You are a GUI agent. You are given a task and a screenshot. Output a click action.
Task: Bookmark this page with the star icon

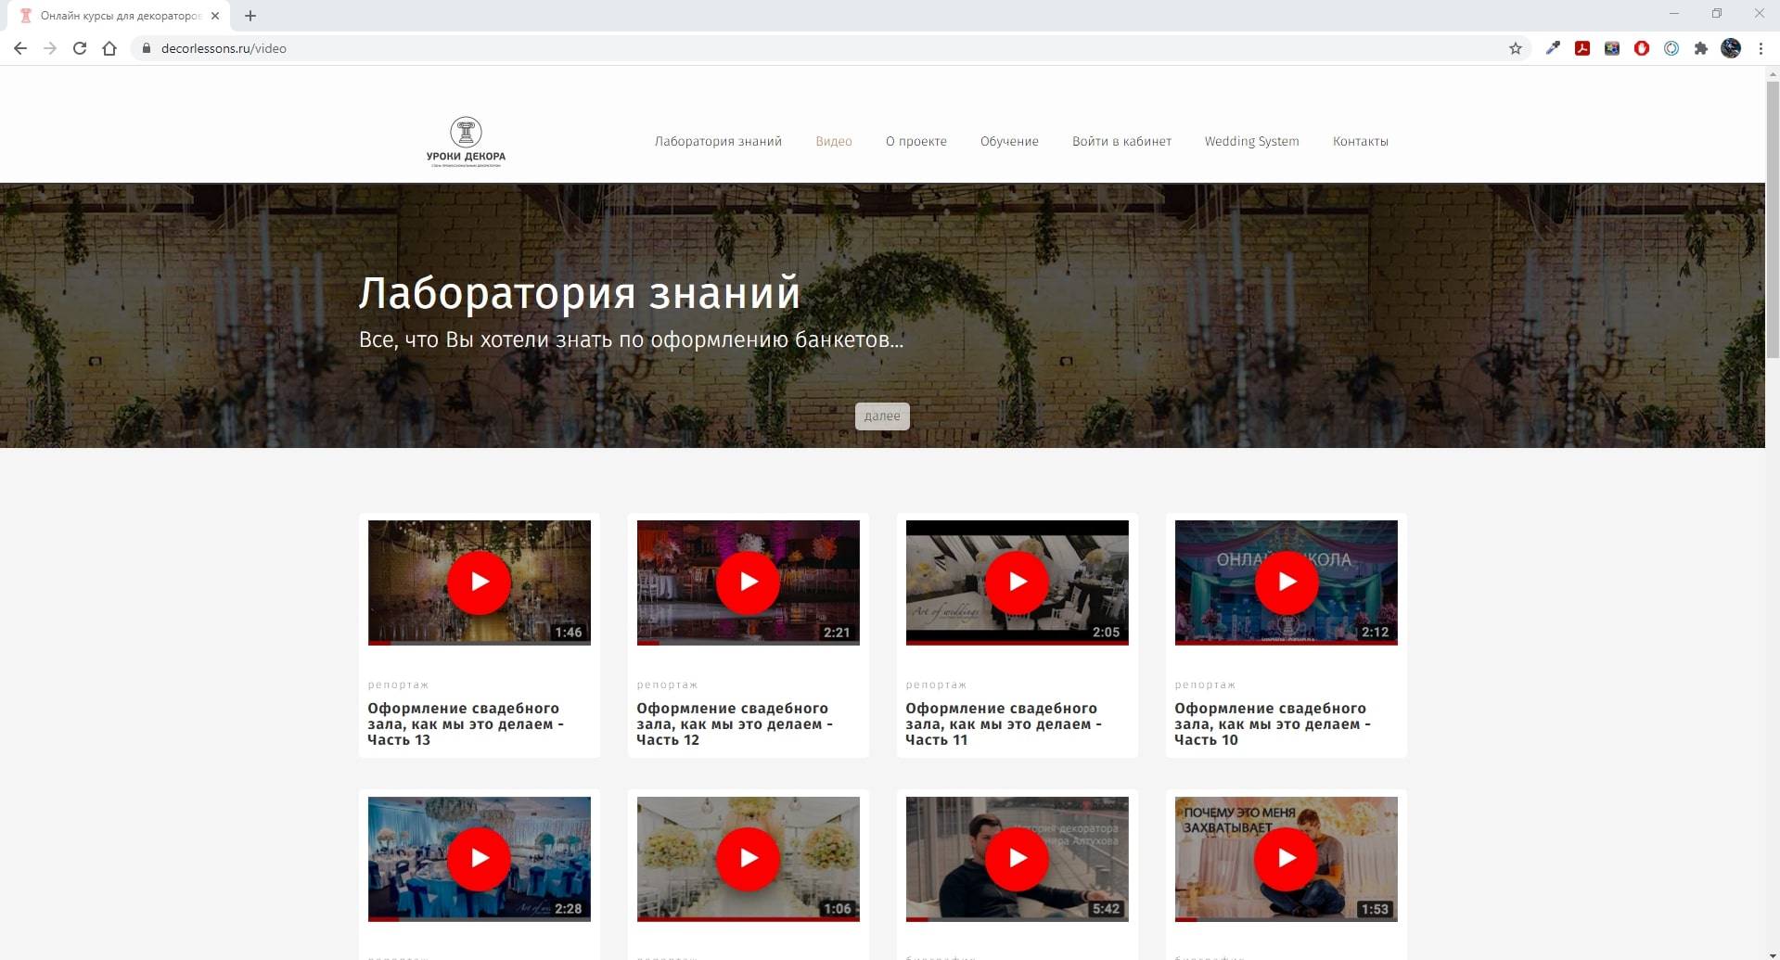click(x=1516, y=48)
